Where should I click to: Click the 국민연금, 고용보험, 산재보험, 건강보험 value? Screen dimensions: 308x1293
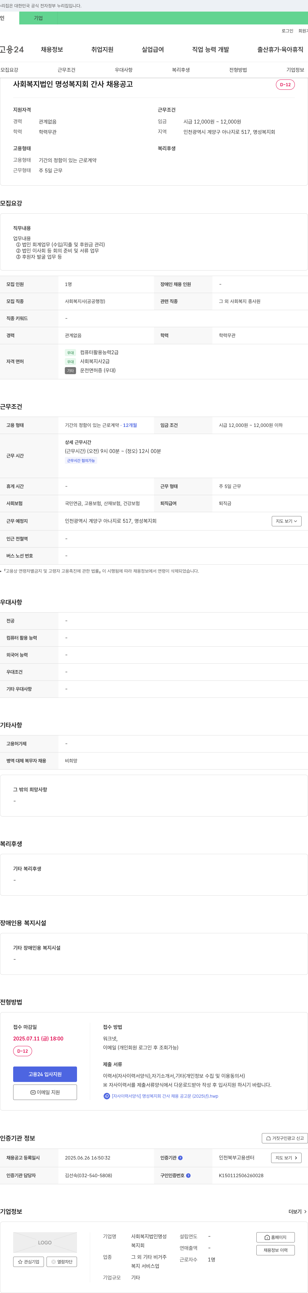[x=102, y=503]
